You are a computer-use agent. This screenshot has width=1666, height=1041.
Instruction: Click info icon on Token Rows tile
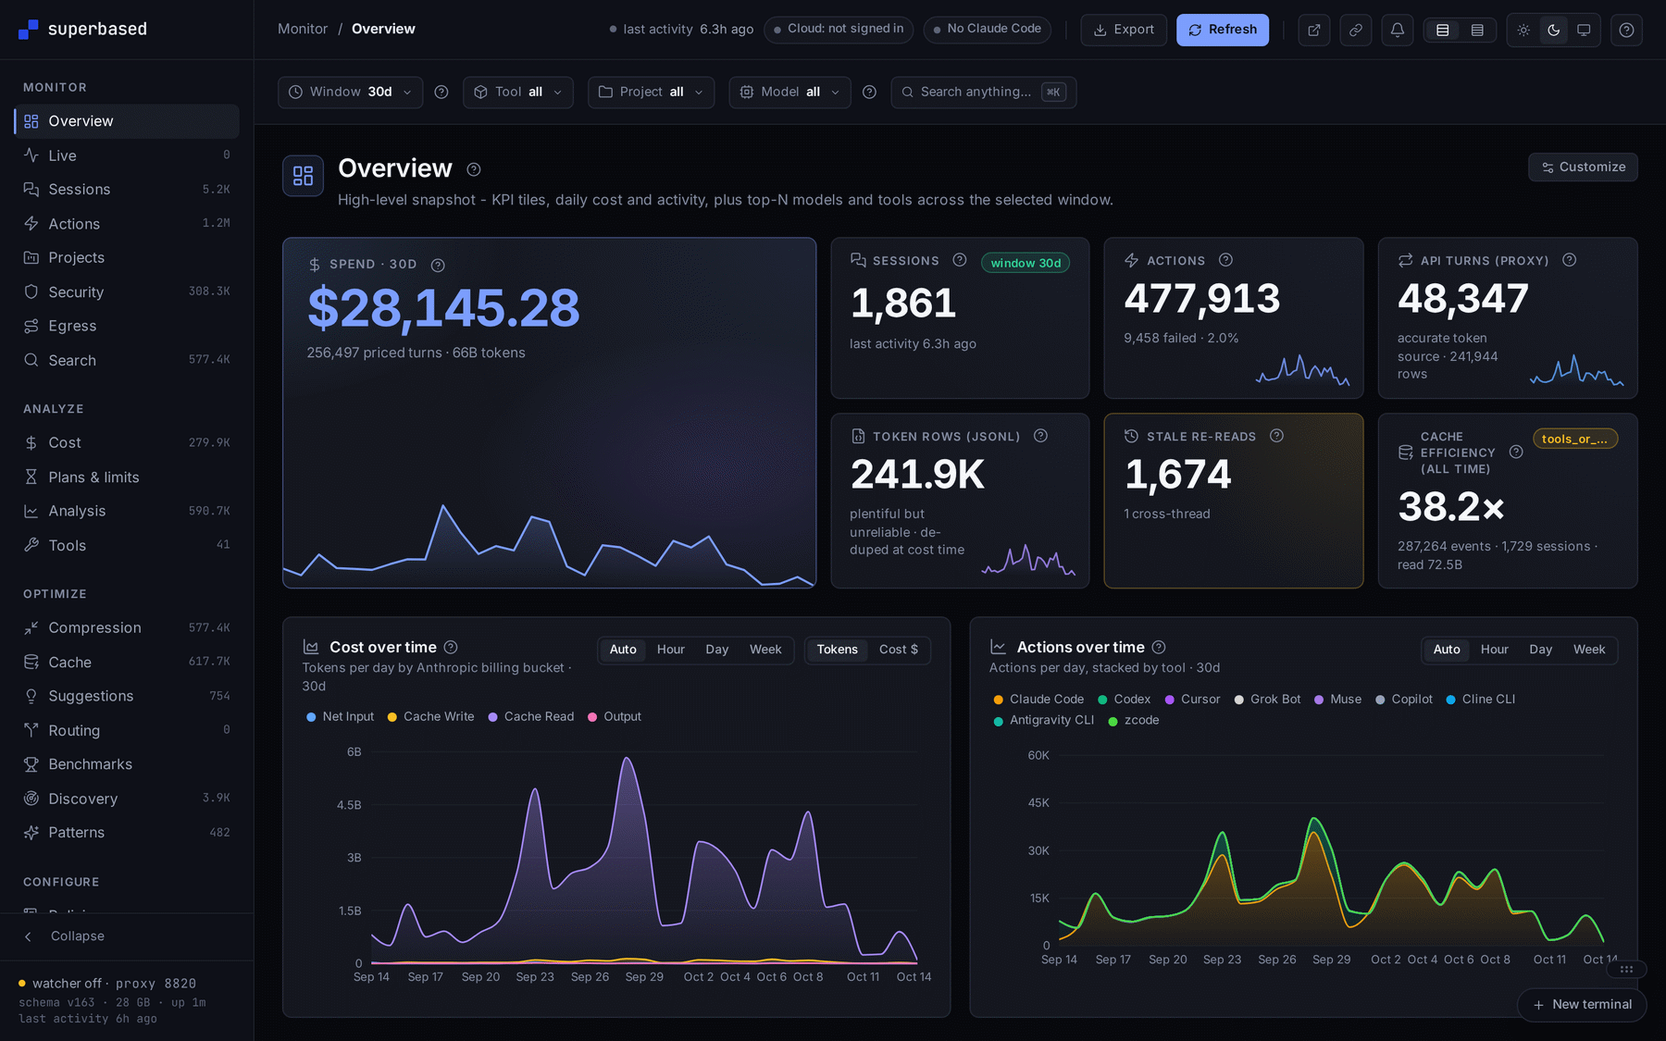pos(1040,436)
